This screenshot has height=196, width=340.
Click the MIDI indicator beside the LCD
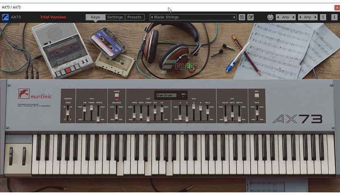(183, 95)
